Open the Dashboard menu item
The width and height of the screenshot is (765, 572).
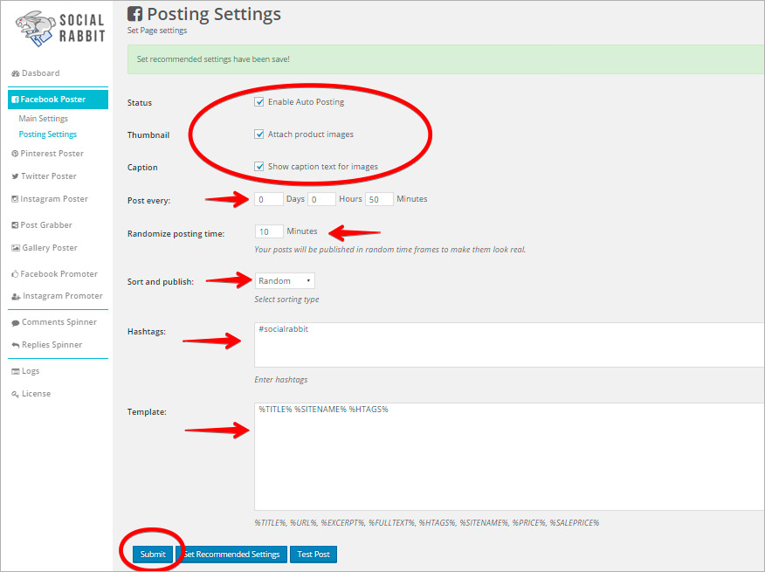[36, 73]
